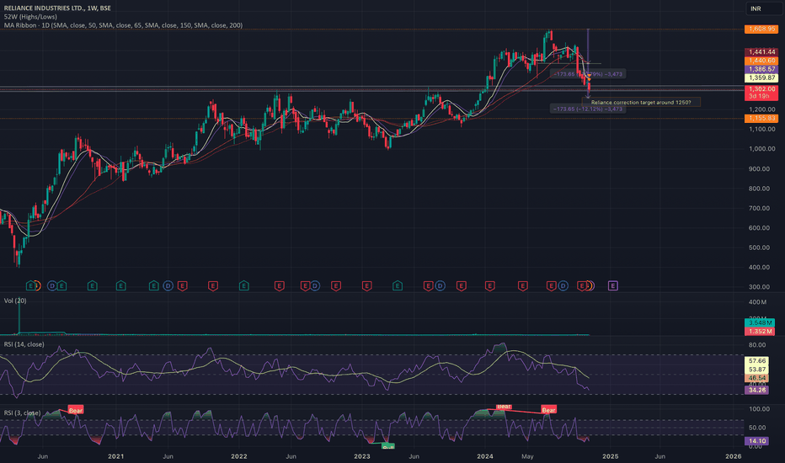Viewport: 785px width, 463px height.
Task: Click the 1,155.83 52-week low label
Action: (x=761, y=118)
